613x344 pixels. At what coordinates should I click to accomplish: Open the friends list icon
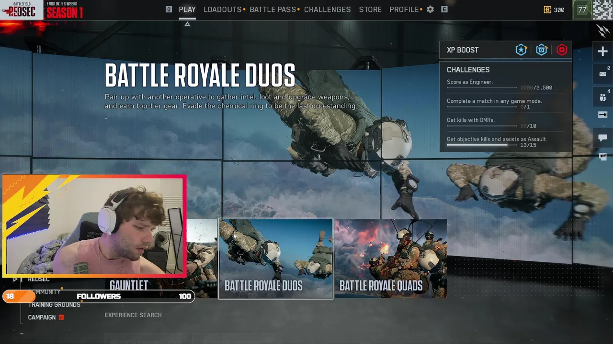602,97
